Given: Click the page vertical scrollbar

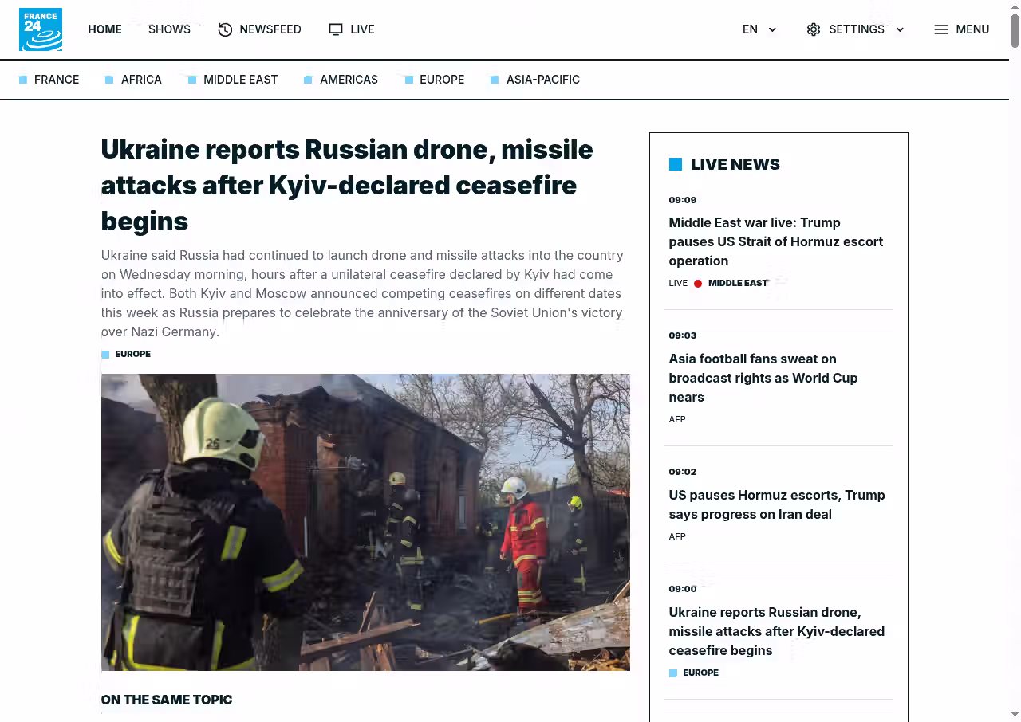Looking at the screenshot, I should [1015, 361].
